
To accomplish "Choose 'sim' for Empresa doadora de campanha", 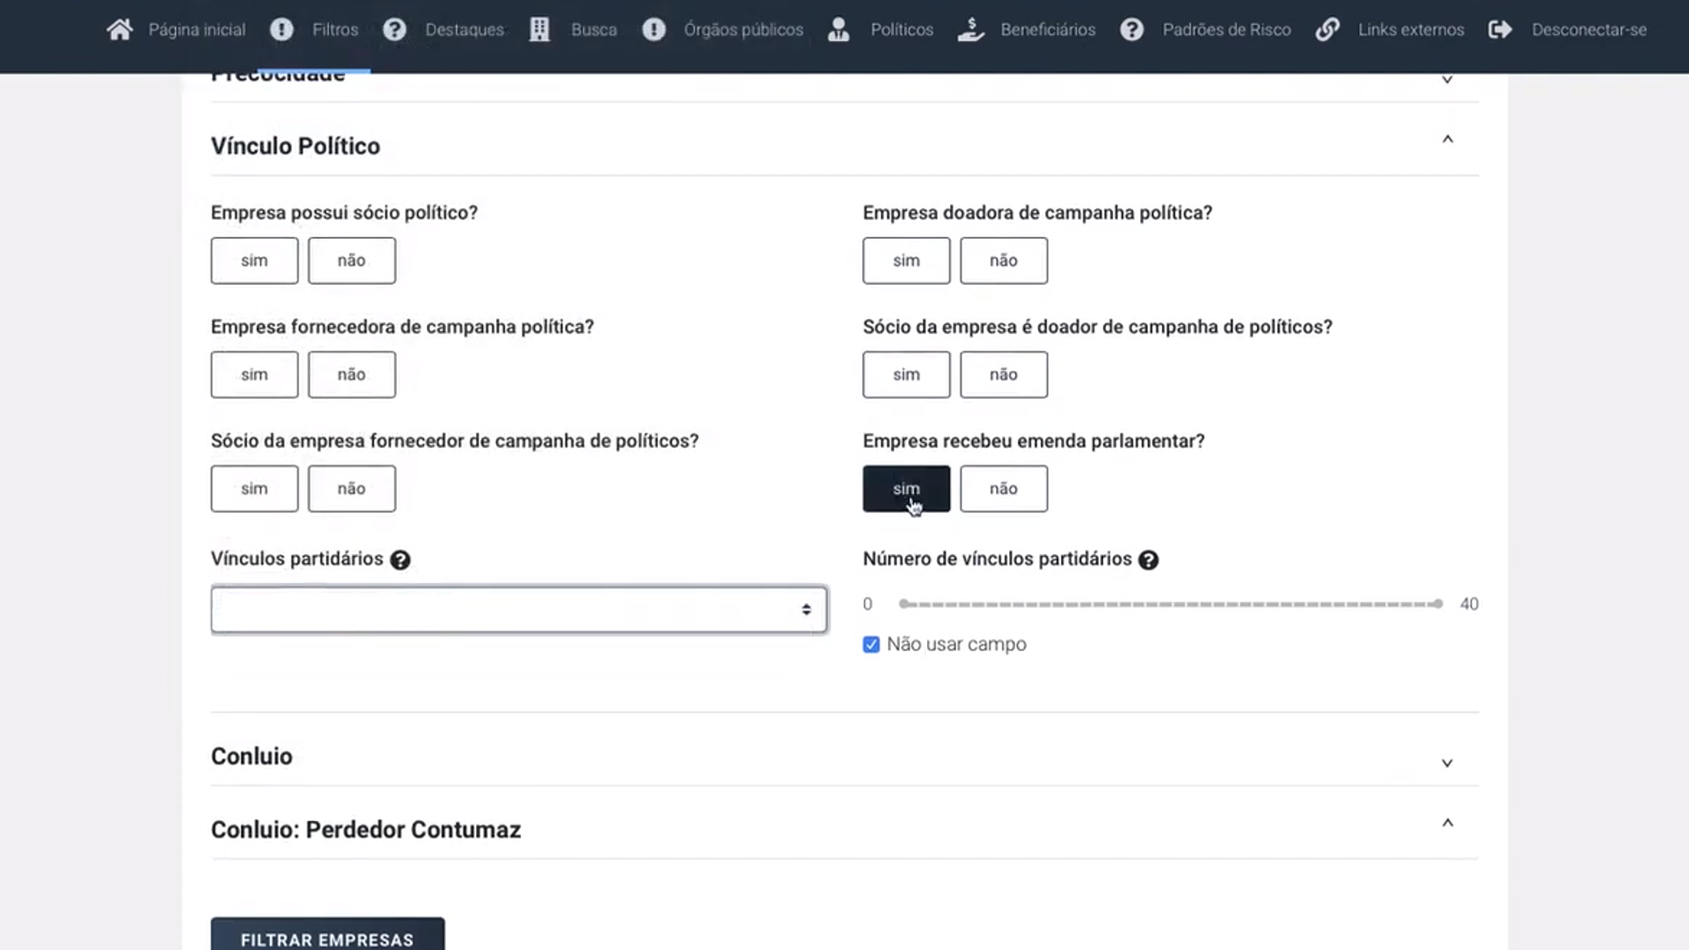I will [x=906, y=260].
